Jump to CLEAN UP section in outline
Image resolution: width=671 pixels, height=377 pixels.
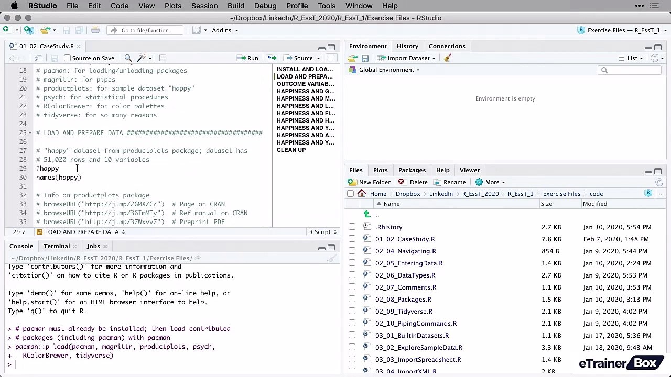point(291,150)
